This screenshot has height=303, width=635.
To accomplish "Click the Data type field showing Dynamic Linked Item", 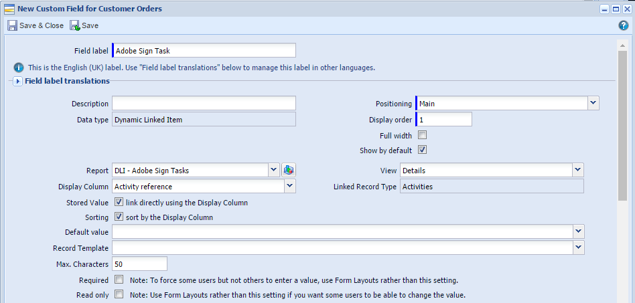I will click(x=204, y=120).
